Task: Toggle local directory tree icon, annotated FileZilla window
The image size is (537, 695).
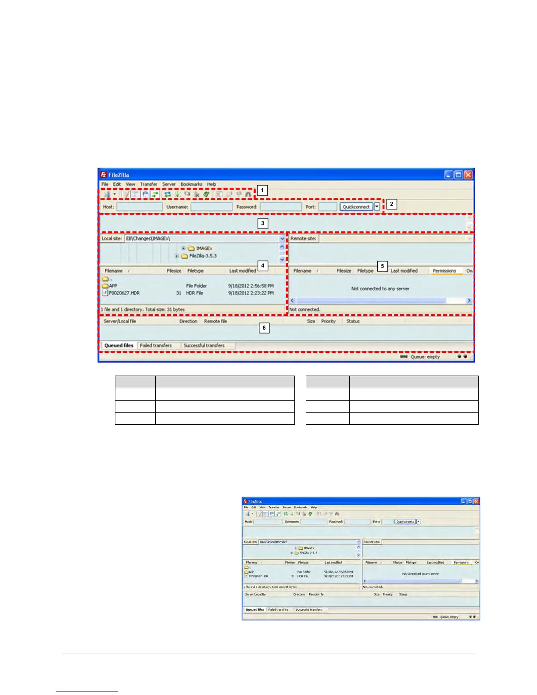Action: tap(136, 194)
